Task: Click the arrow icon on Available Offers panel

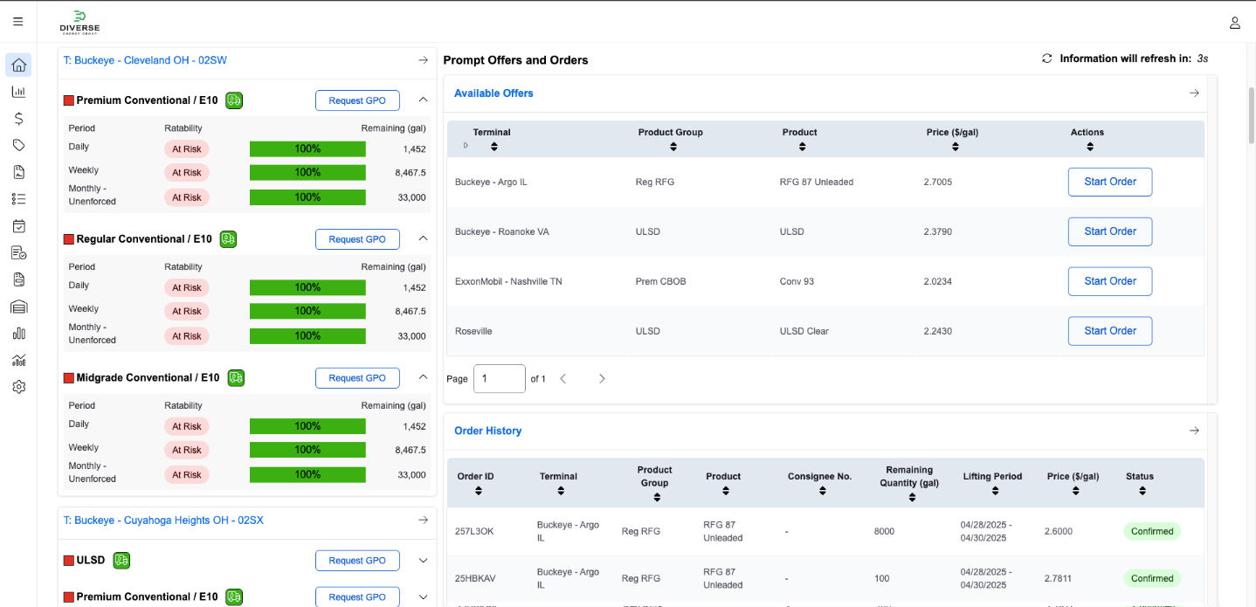Action: coord(1194,93)
